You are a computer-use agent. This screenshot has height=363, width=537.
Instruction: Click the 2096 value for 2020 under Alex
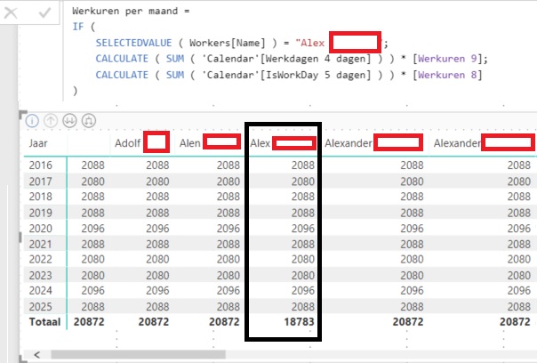[x=303, y=229]
